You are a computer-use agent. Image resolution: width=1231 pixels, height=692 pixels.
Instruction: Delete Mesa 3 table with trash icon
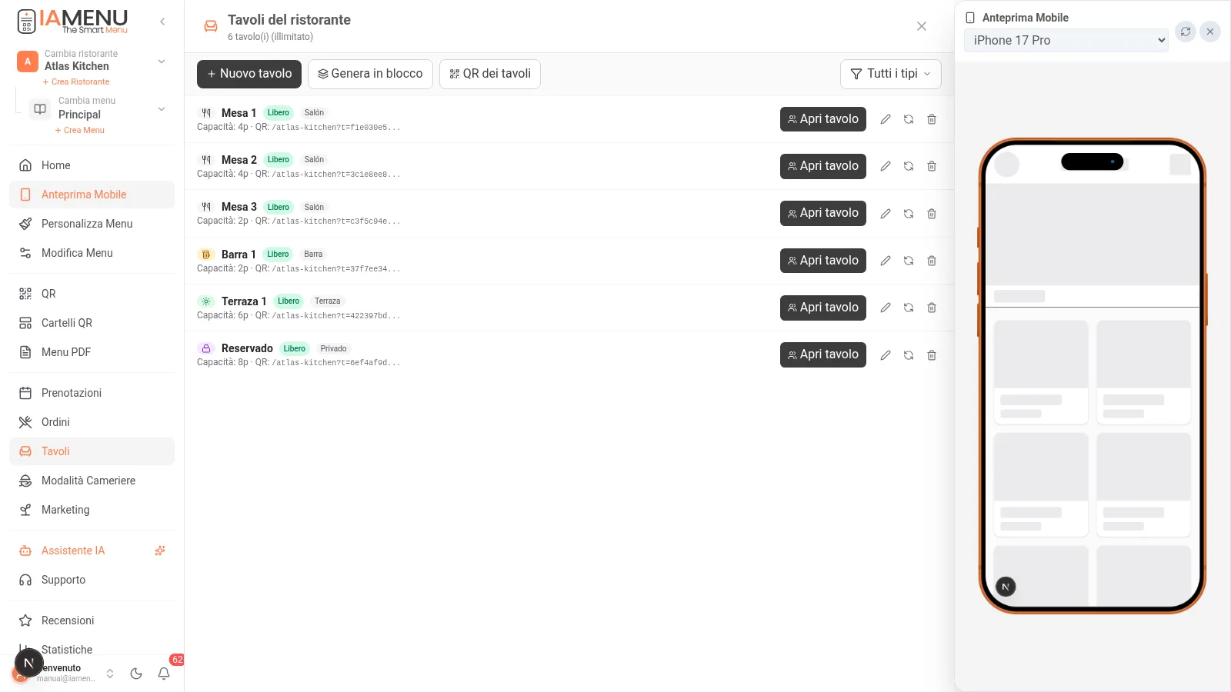click(932, 214)
